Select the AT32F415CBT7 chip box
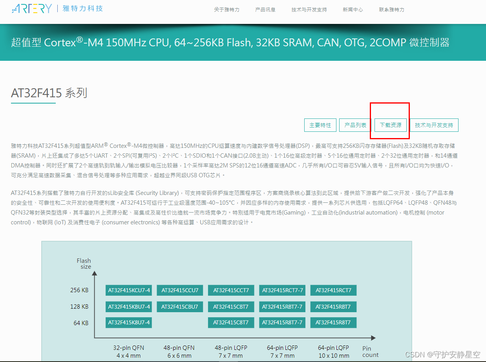This screenshot has width=486, height=362. click(x=231, y=307)
